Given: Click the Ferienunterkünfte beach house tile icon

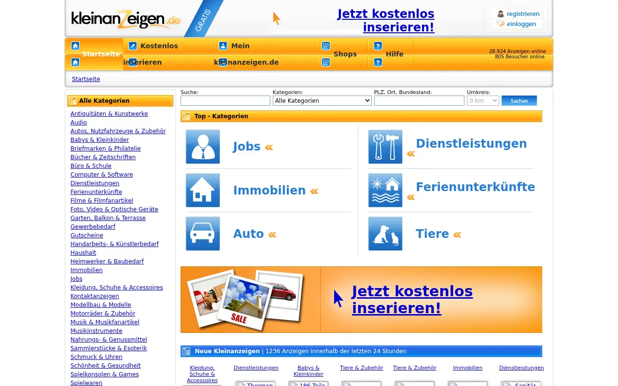Looking at the screenshot, I should [385, 190].
